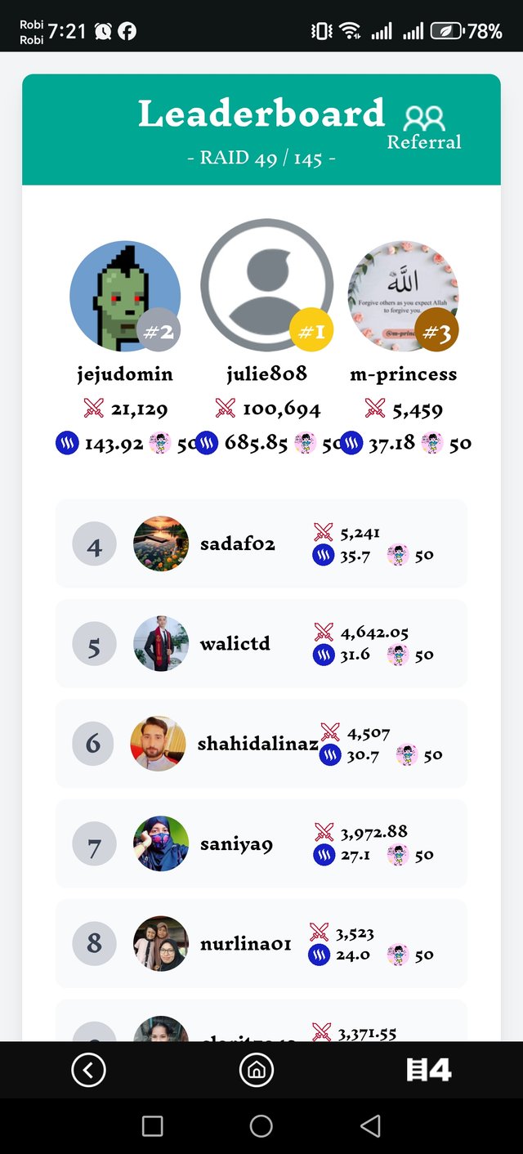Open the Referral people icon
Image resolution: width=523 pixels, height=1154 pixels.
click(x=424, y=120)
